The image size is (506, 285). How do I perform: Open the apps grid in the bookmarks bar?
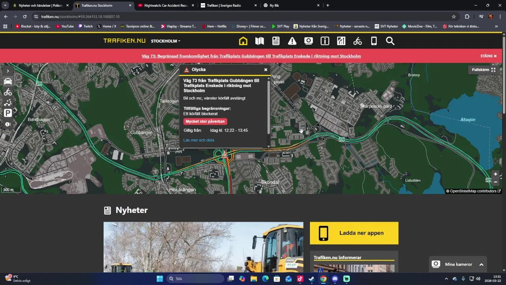click(x=5, y=27)
